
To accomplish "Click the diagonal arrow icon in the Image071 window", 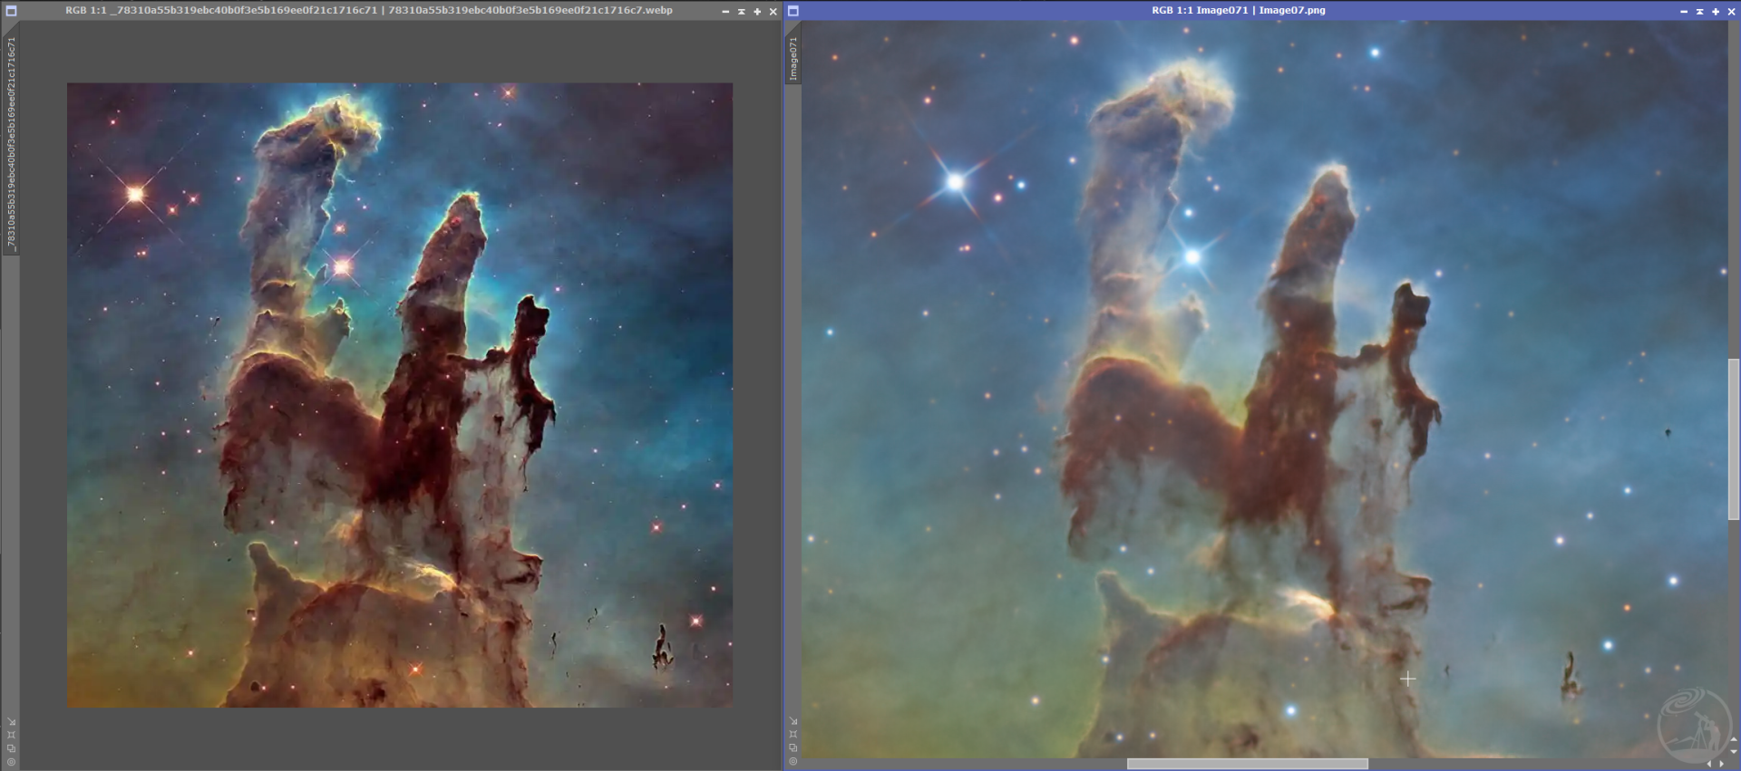I will (x=793, y=722).
